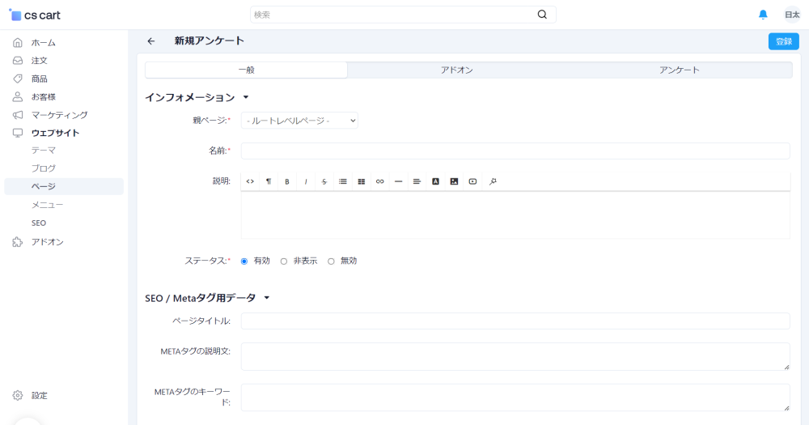Click the METAタグの説明文 text area
Screen dimensions: 809x425
click(x=515, y=356)
